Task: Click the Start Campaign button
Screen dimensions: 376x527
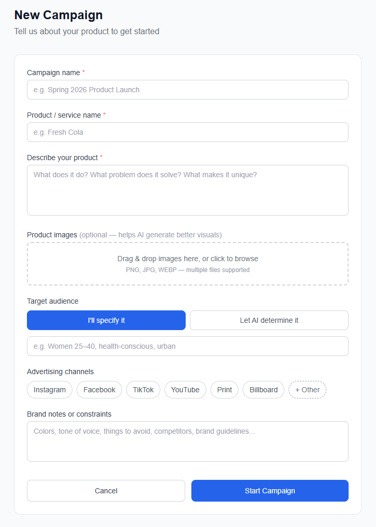Action: click(269, 491)
